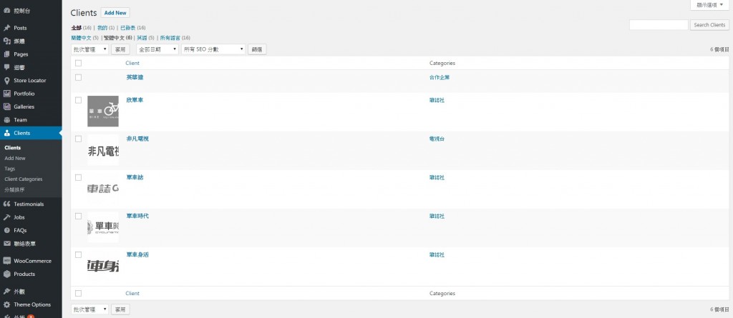Check the box for 非凡電視 row

coord(78,139)
